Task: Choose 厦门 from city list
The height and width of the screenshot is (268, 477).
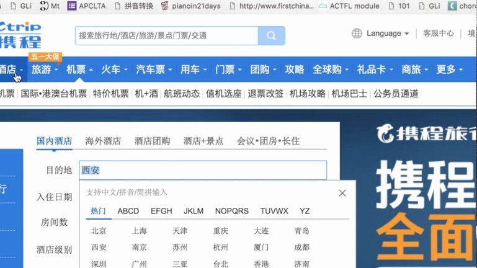Action: click(x=261, y=247)
